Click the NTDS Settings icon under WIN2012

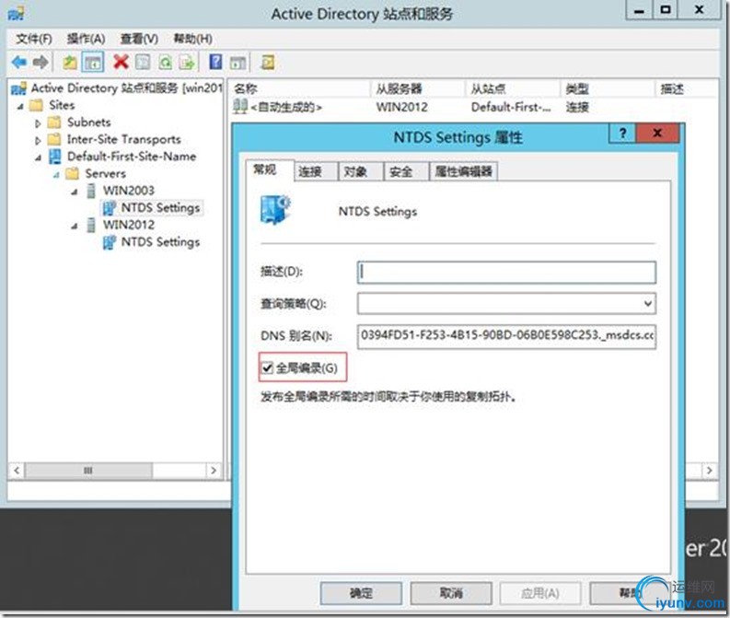pyautogui.click(x=109, y=242)
